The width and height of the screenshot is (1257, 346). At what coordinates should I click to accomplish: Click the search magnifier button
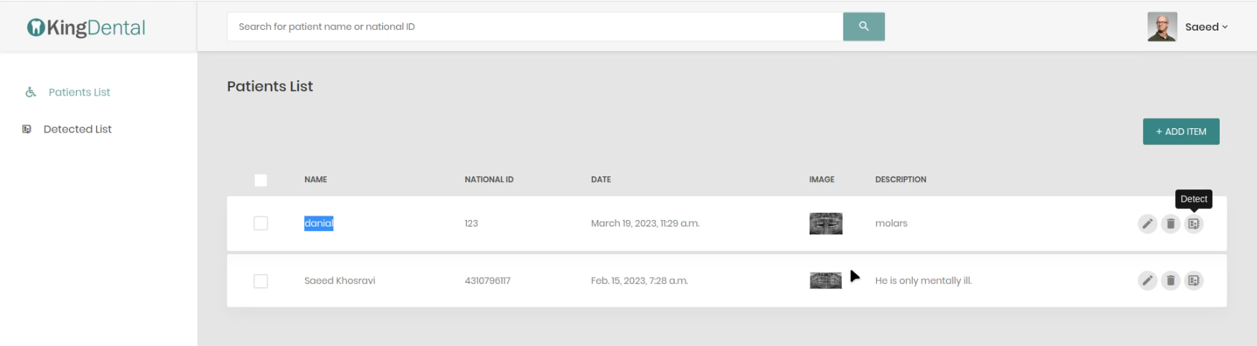(863, 26)
